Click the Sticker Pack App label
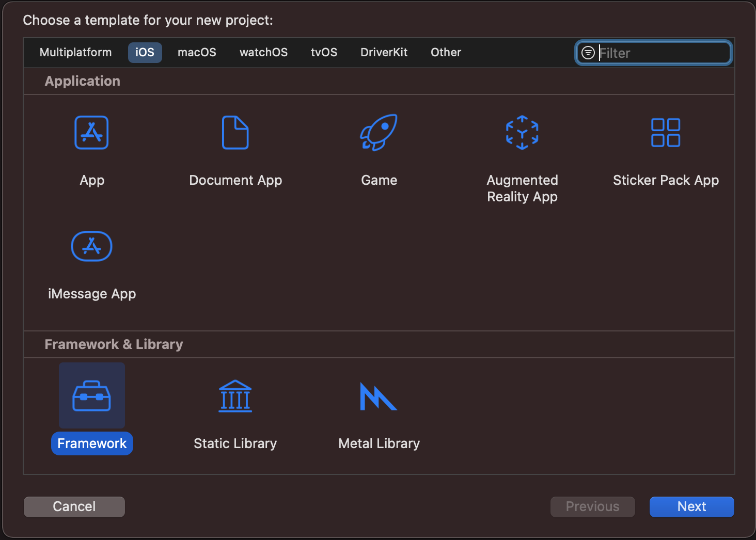The width and height of the screenshot is (756, 540). [x=666, y=180]
